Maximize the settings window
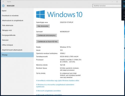Viewport: 125px width, 96px height. [117, 1]
